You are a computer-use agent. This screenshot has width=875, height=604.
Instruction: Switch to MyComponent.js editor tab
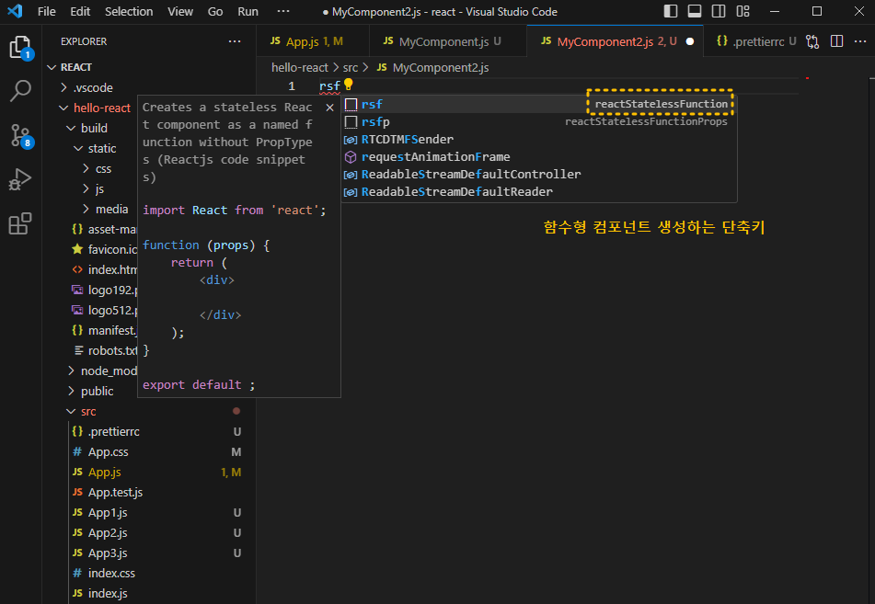(447, 41)
